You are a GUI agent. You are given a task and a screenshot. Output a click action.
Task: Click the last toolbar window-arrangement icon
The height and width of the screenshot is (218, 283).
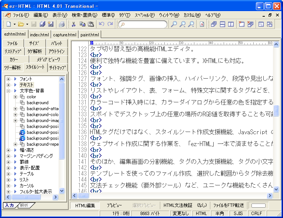[270, 24]
